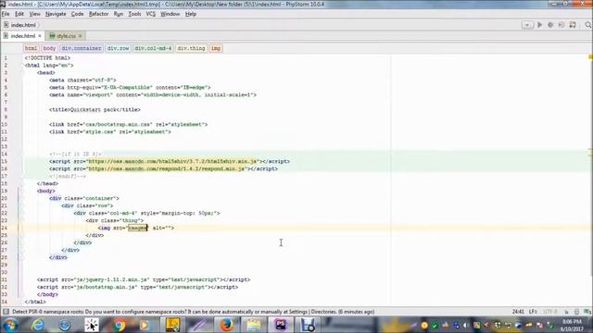The height and width of the screenshot is (333, 593).
Task: Select the html breadcrumb
Action: coord(31,48)
